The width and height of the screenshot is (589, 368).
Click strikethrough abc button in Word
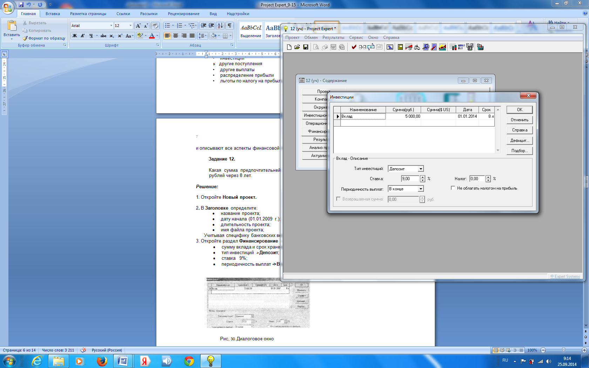pyautogui.click(x=103, y=36)
